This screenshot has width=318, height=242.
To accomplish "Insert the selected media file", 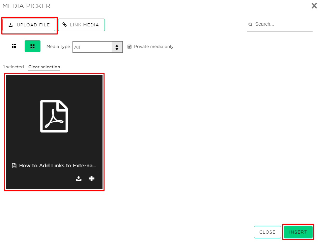I will point(298,232).
